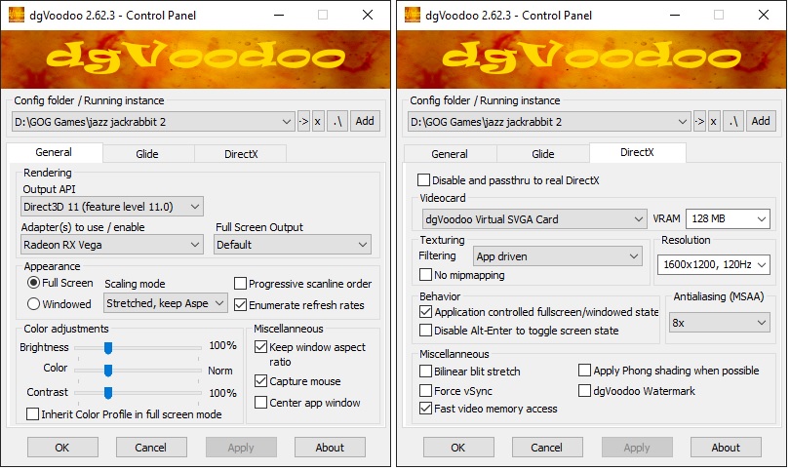Click the '.\' folder button in the right window
This screenshot has height=470, width=790.
click(x=733, y=122)
